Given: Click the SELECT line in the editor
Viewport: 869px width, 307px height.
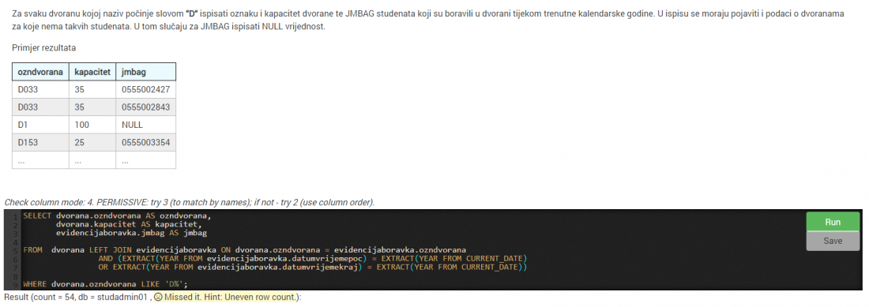Looking at the screenshot, I should pyautogui.click(x=118, y=215).
